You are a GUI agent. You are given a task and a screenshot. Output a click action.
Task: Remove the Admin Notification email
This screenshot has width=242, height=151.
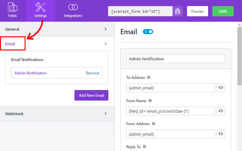pos(92,73)
